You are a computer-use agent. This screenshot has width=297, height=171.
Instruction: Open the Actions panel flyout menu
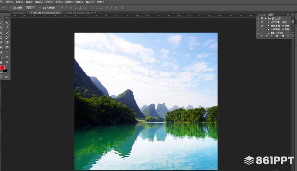point(292,15)
